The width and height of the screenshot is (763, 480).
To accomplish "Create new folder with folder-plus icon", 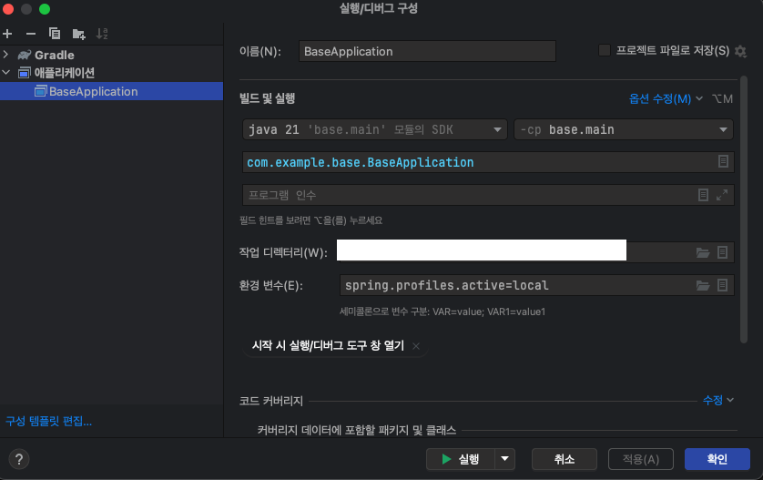I will (78, 34).
